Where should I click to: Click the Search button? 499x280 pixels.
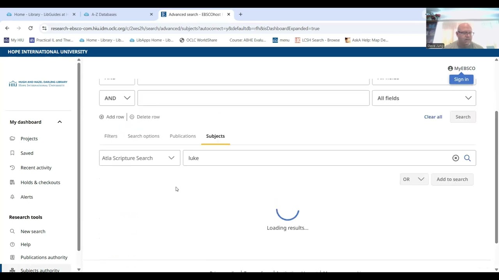point(463,117)
